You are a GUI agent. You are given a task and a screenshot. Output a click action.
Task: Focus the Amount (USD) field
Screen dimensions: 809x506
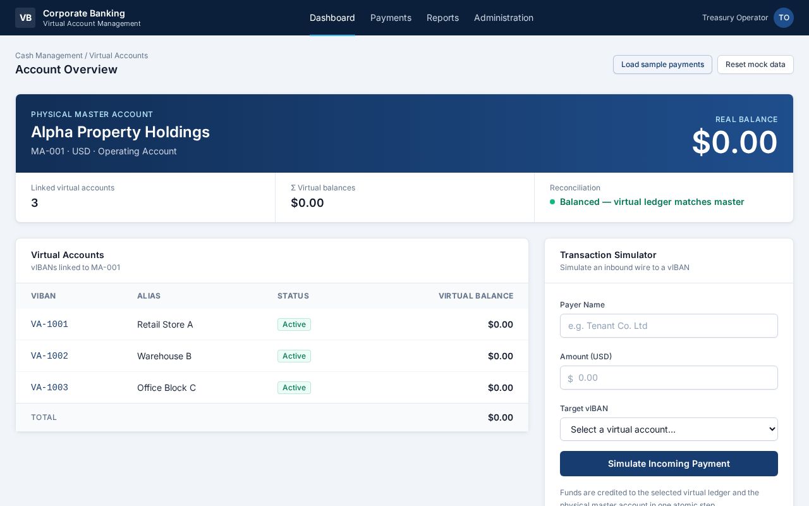(x=669, y=378)
